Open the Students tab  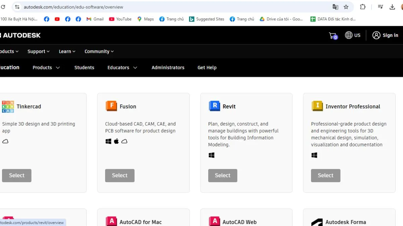(x=84, y=68)
